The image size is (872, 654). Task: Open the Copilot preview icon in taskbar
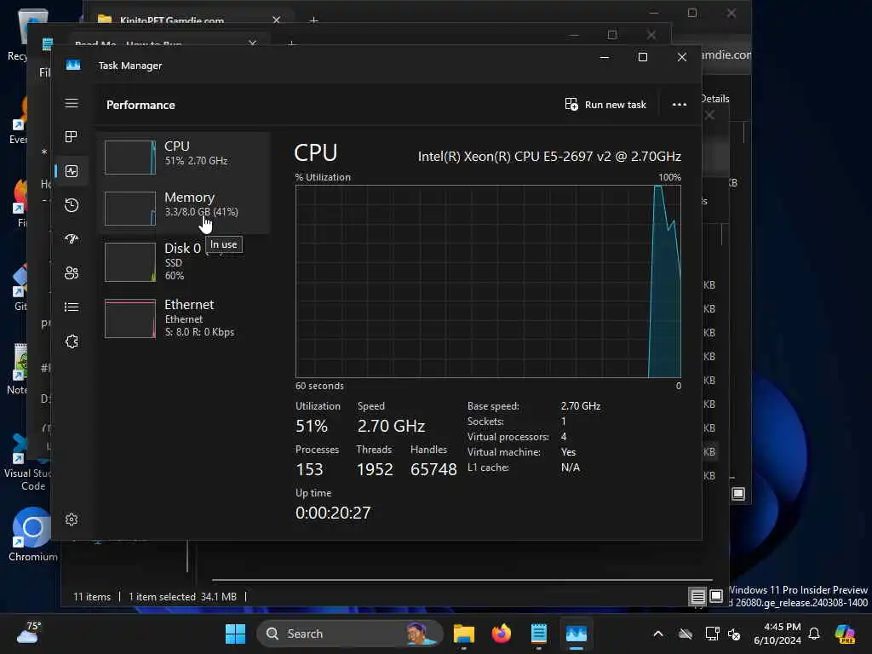click(x=845, y=634)
